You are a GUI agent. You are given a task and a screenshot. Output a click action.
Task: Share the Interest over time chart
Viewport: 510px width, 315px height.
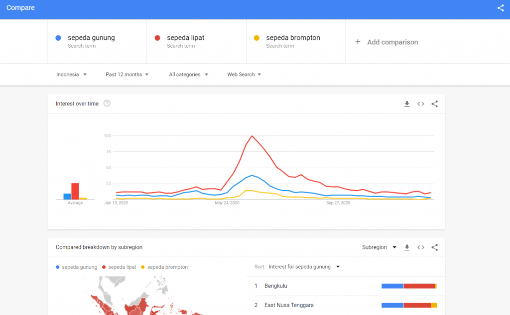click(434, 104)
